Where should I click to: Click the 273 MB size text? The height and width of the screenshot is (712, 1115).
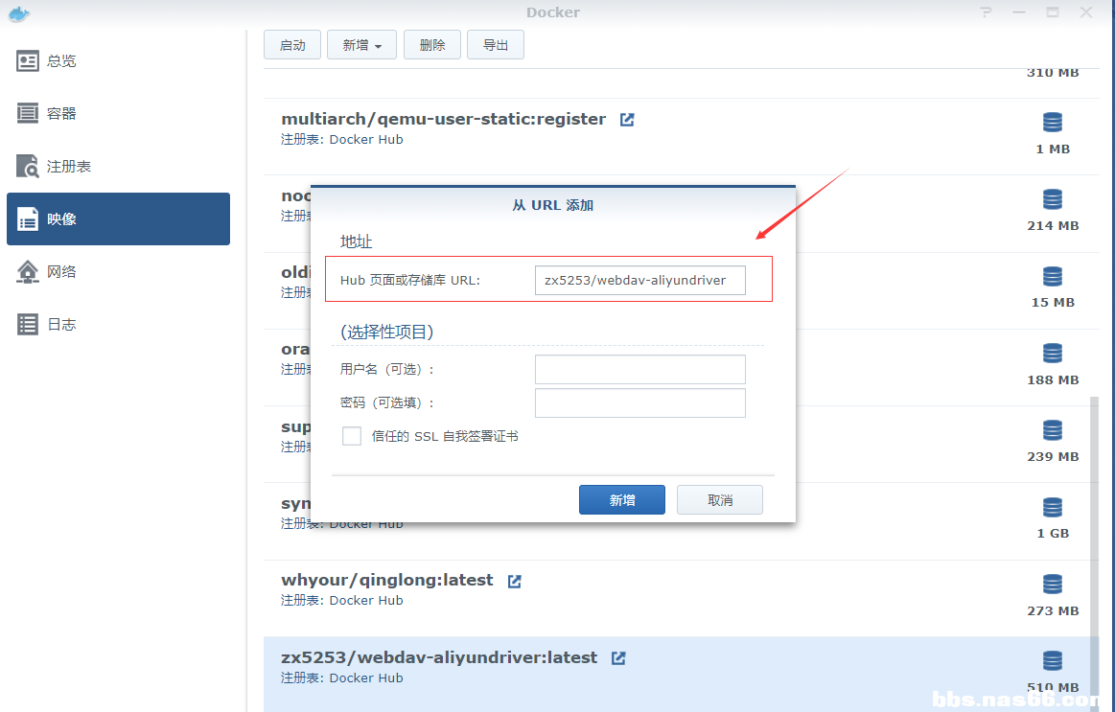(1053, 611)
